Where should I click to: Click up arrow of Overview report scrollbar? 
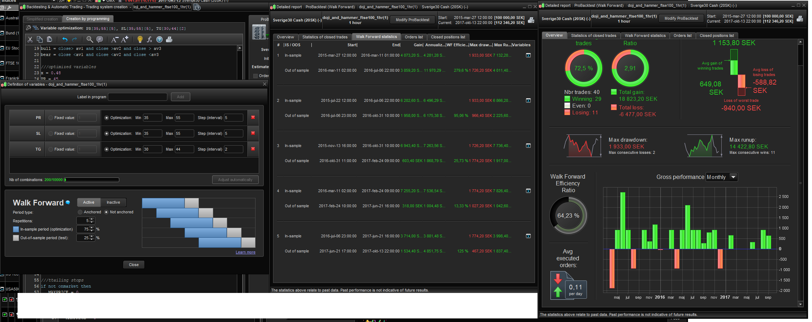pos(801,42)
